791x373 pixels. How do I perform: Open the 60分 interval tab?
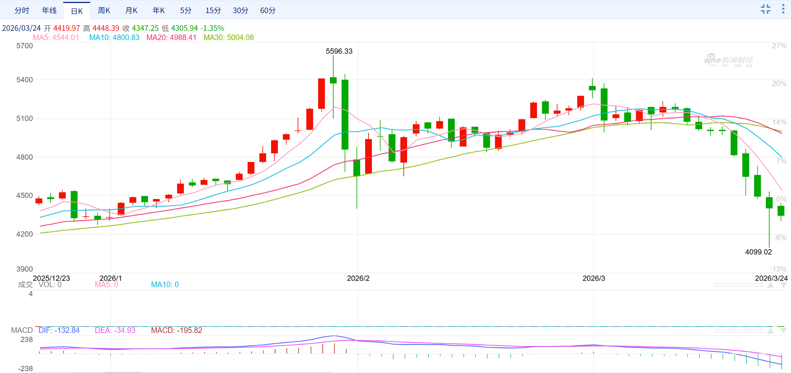[x=268, y=10]
